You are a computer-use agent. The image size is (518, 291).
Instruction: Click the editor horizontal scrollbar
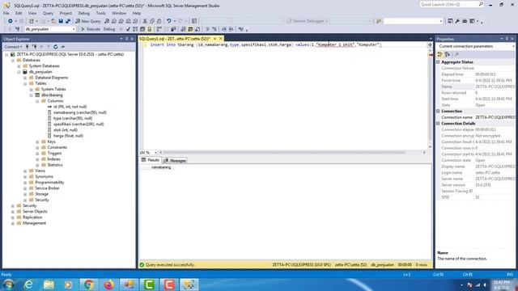coord(284,153)
